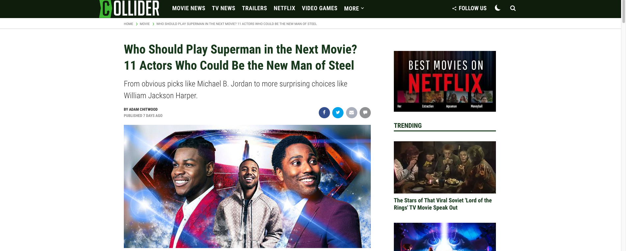The image size is (626, 251).
Task: Select Trailers in the navigation bar
Action: (x=255, y=8)
